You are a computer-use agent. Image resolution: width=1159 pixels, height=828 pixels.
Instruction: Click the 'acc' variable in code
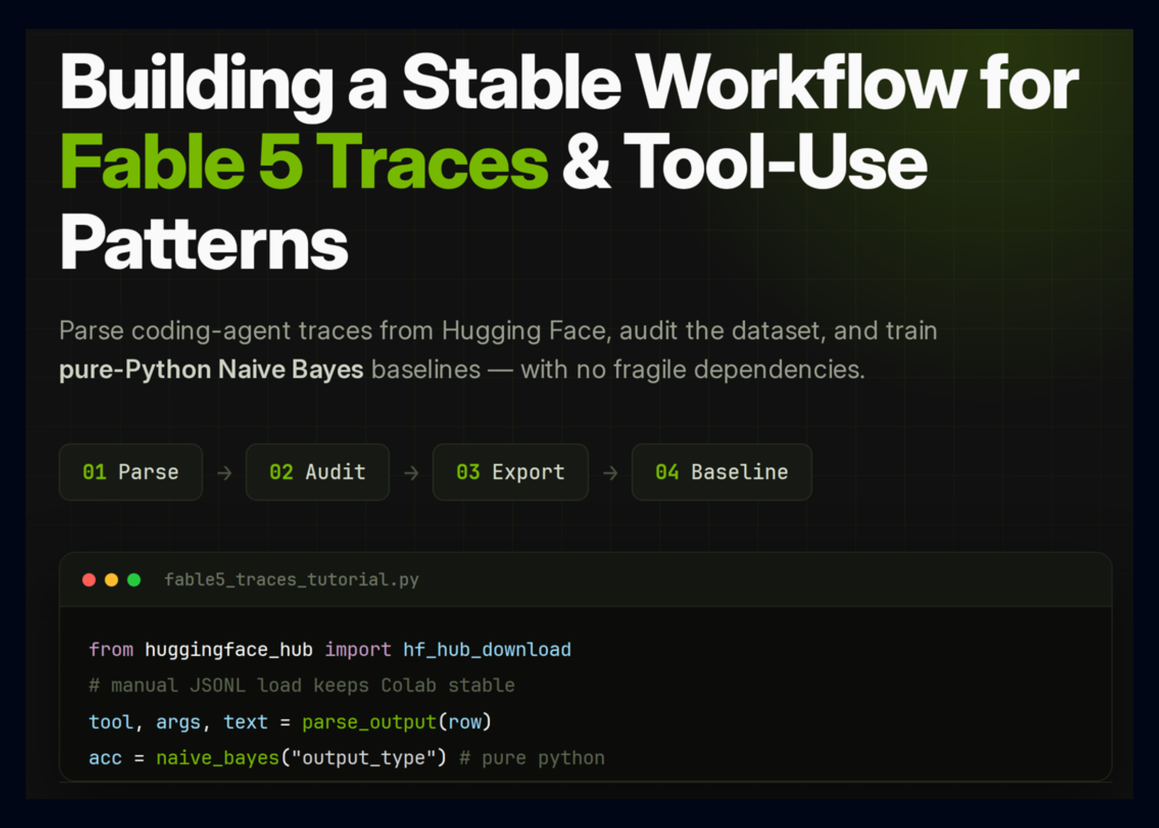click(x=105, y=758)
